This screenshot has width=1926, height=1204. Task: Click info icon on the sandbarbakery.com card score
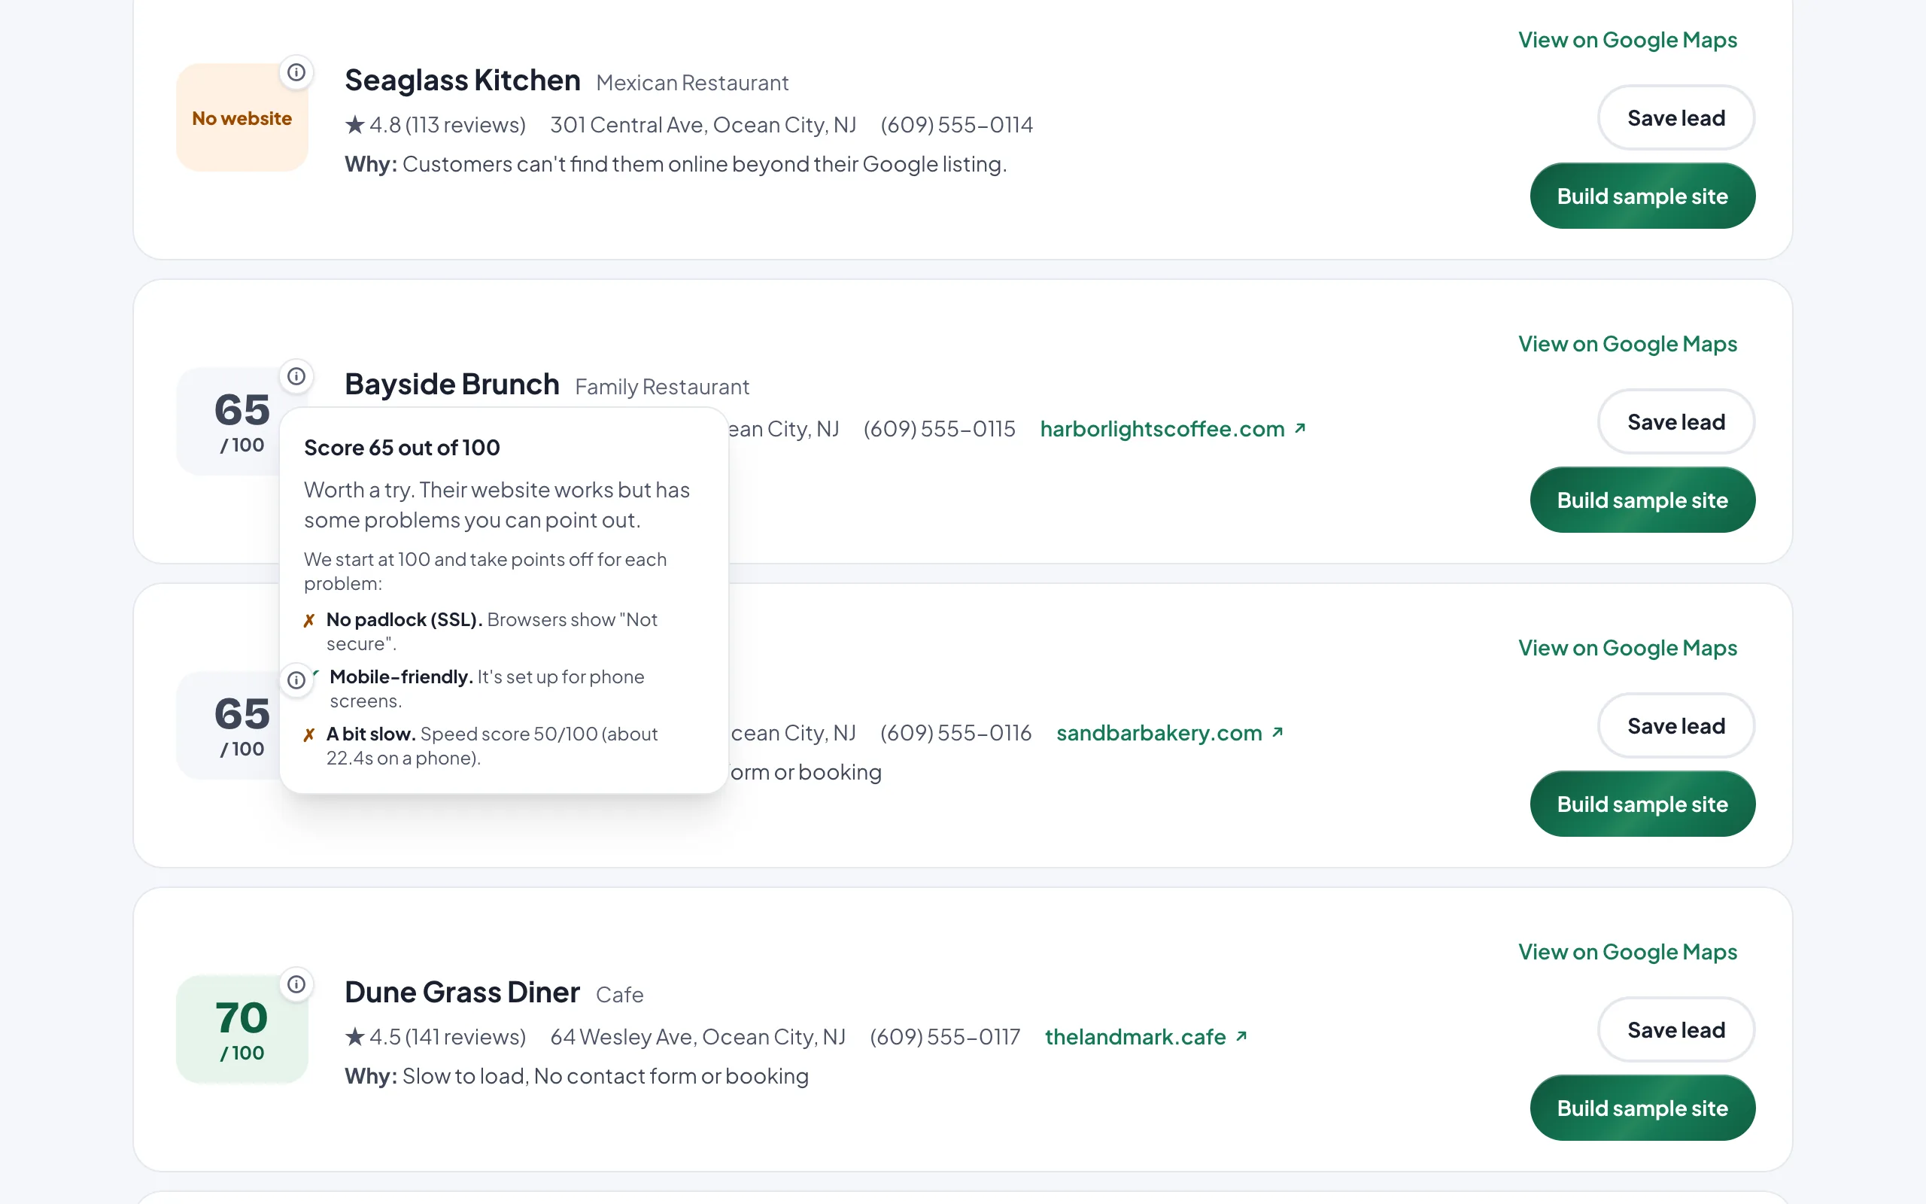[296, 680]
